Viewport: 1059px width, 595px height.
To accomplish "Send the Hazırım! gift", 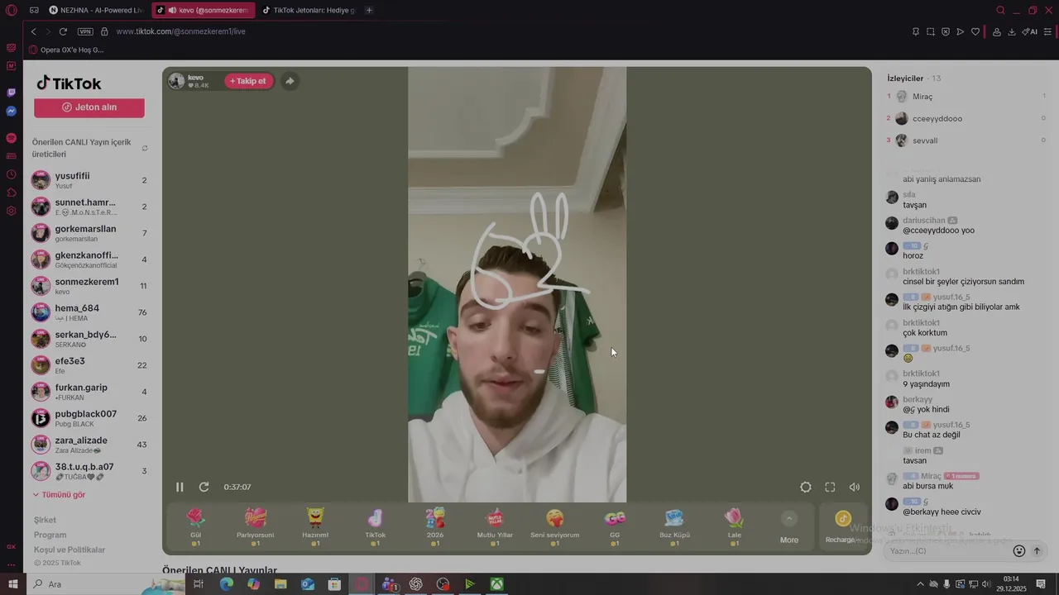I will click(x=315, y=526).
